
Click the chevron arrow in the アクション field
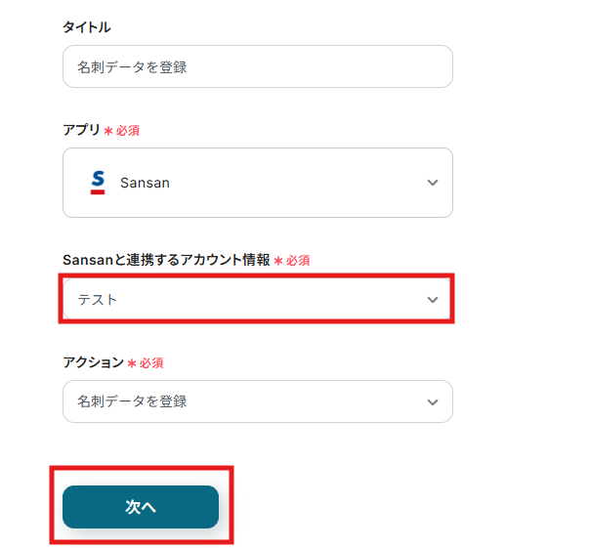coord(433,401)
